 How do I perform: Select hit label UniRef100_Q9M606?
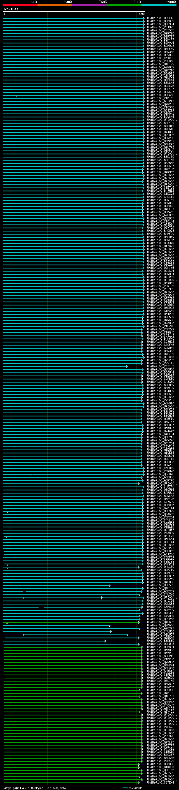point(161,625)
